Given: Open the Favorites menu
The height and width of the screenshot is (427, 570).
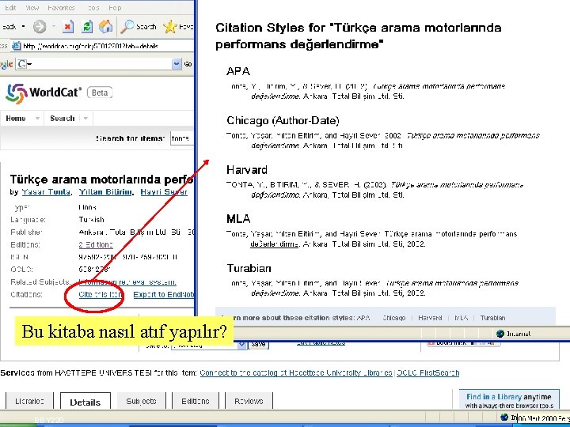Looking at the screenshot, I should coord(61,8).
